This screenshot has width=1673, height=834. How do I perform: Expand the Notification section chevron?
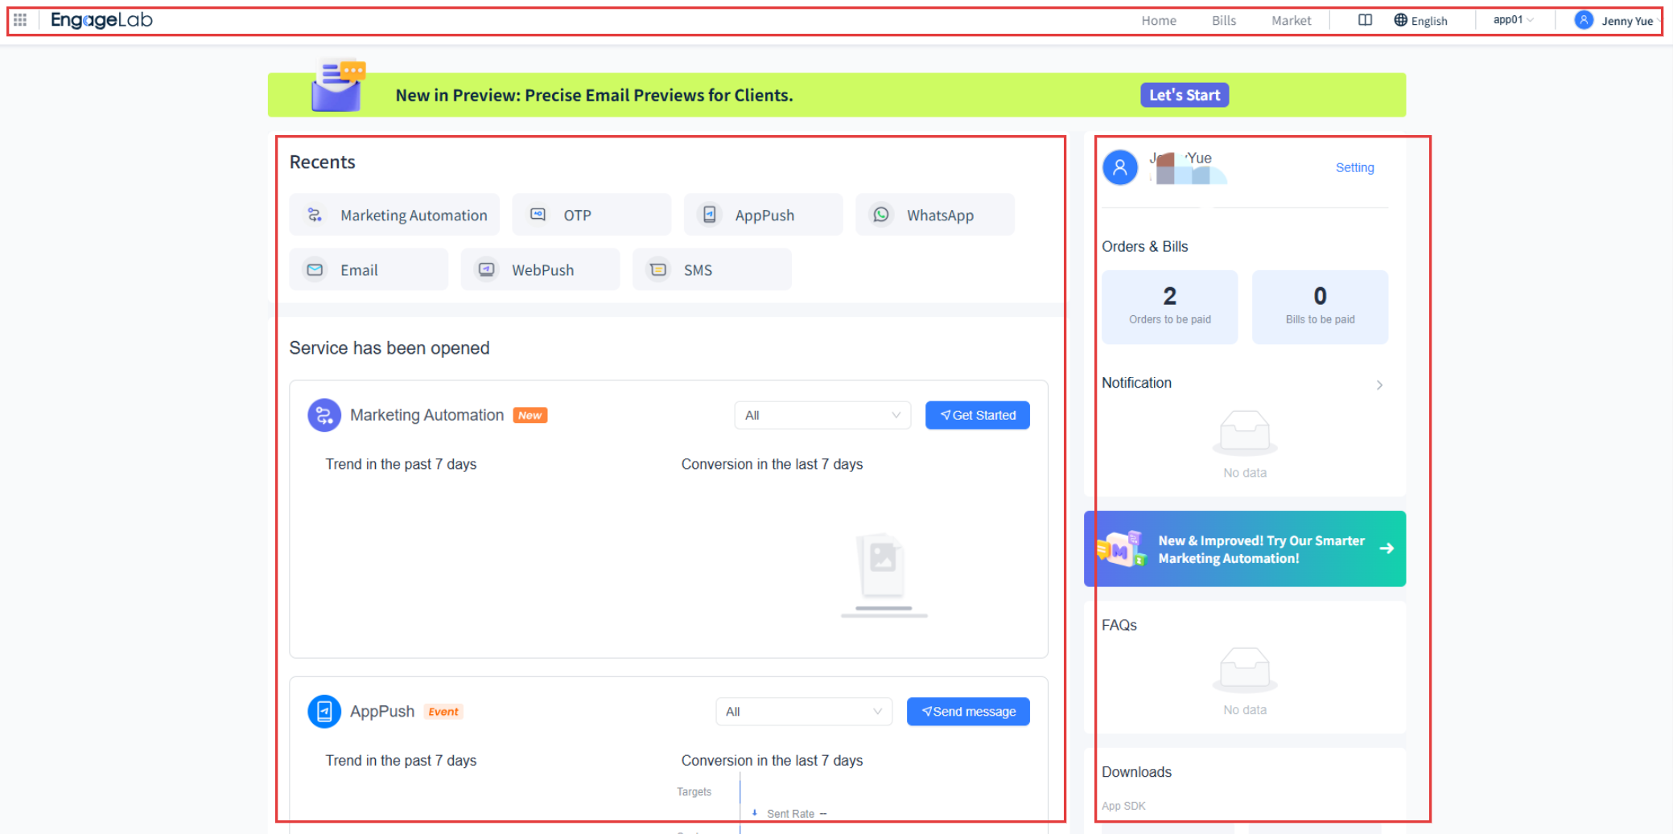(1379, 385)
